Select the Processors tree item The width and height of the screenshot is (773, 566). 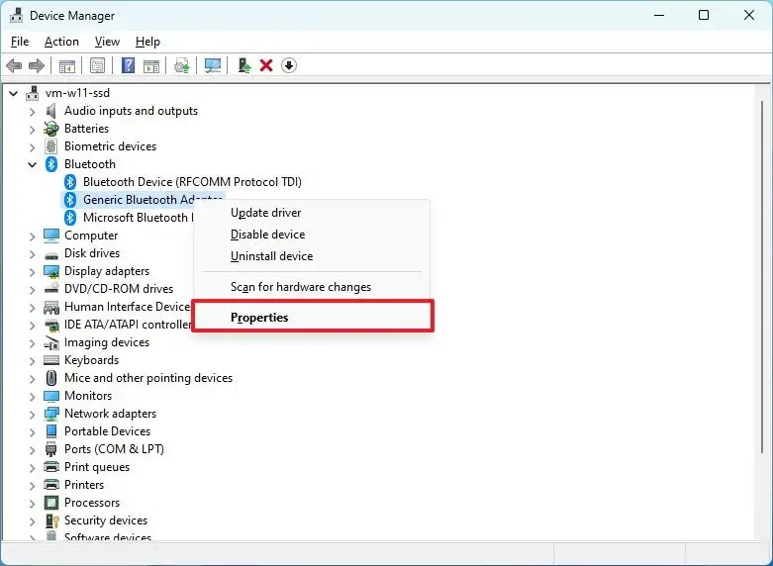point(92,503)
